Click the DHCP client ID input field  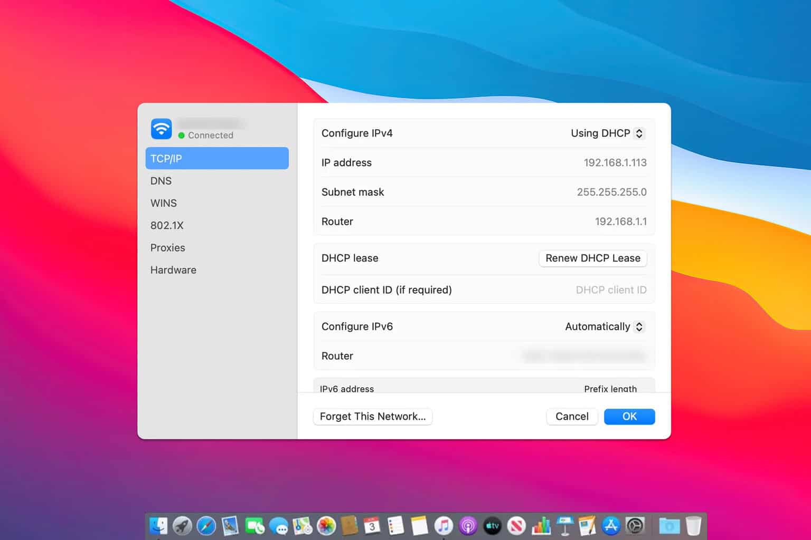pos(611,290)
